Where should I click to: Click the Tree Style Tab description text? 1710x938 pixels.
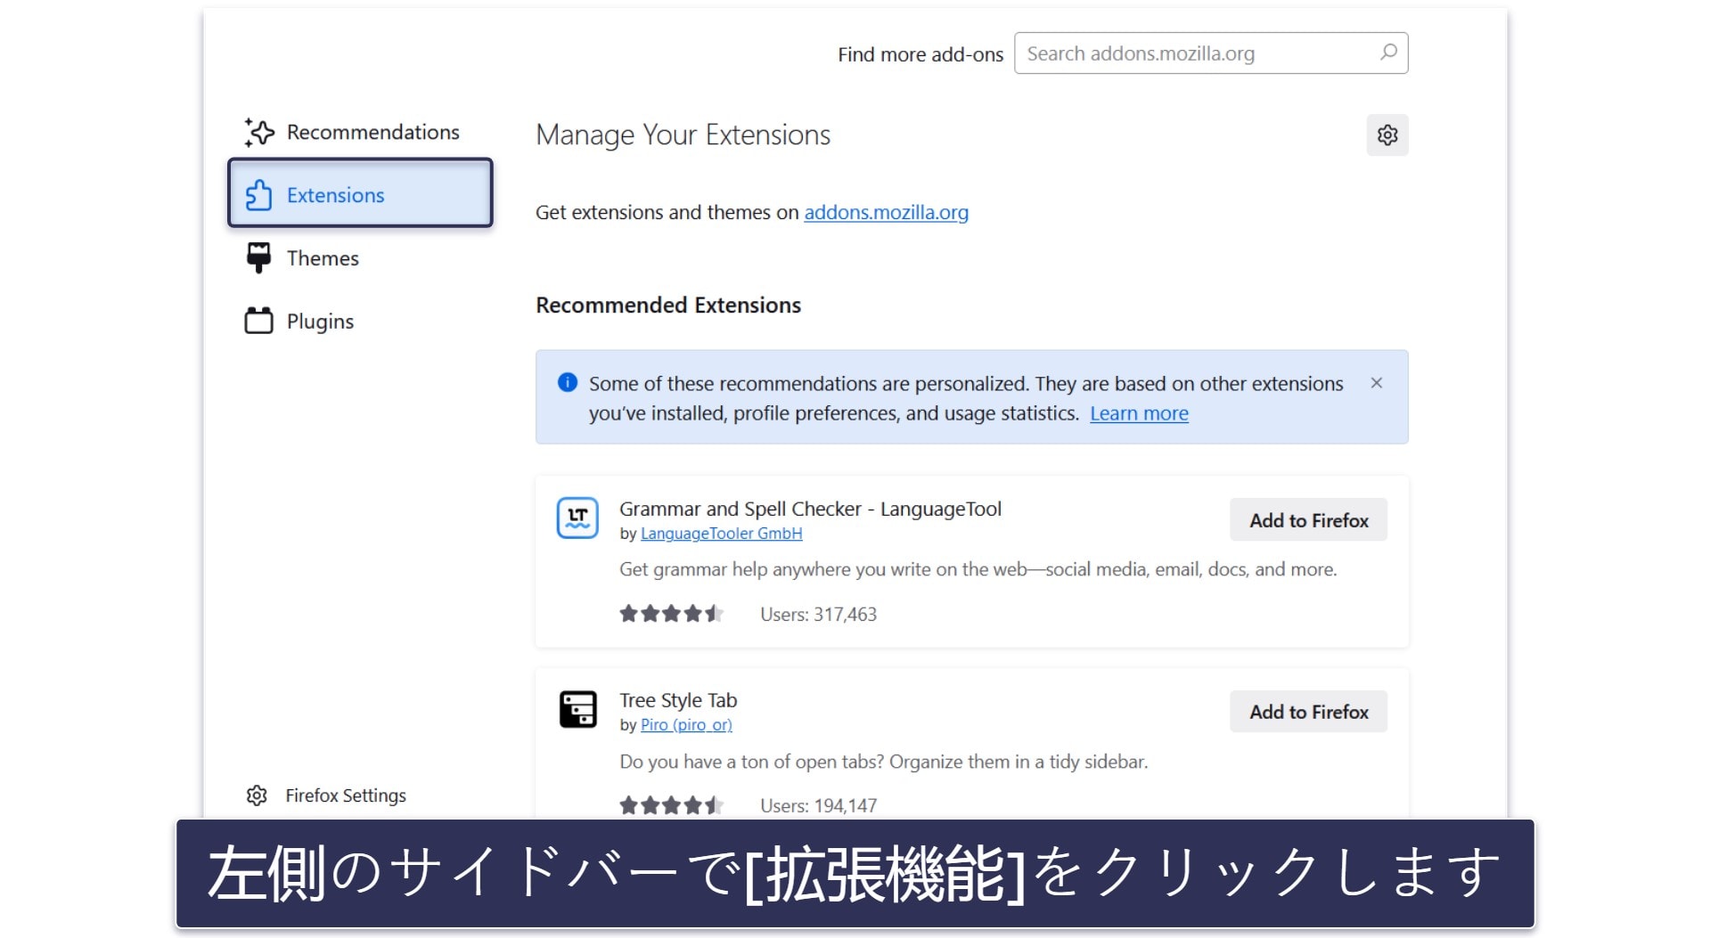[x=883, y=762]
